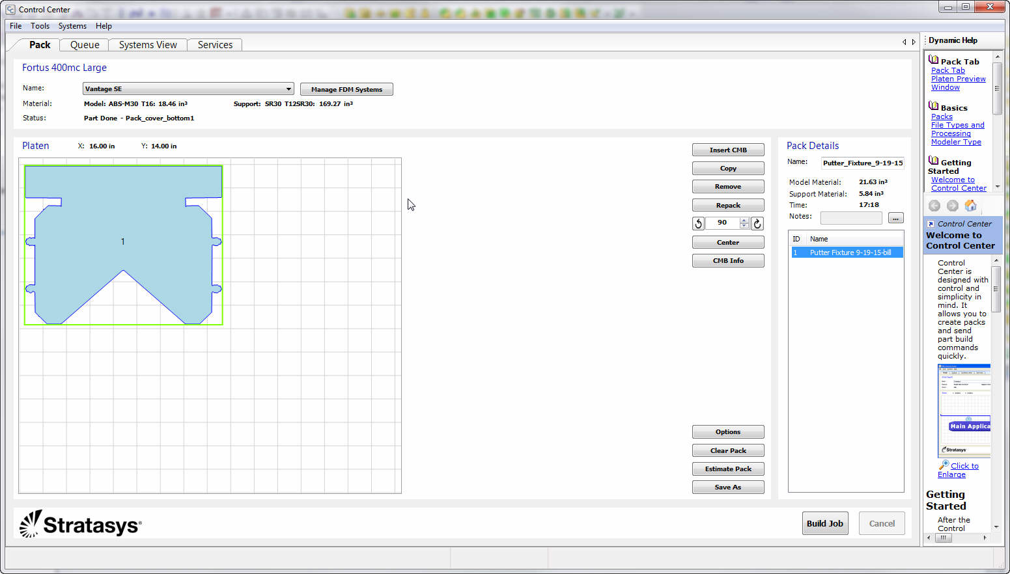Click the Basics book icon
Image resolution: width=1010 pixels, height=574 pixels.
tap(933, 106)
